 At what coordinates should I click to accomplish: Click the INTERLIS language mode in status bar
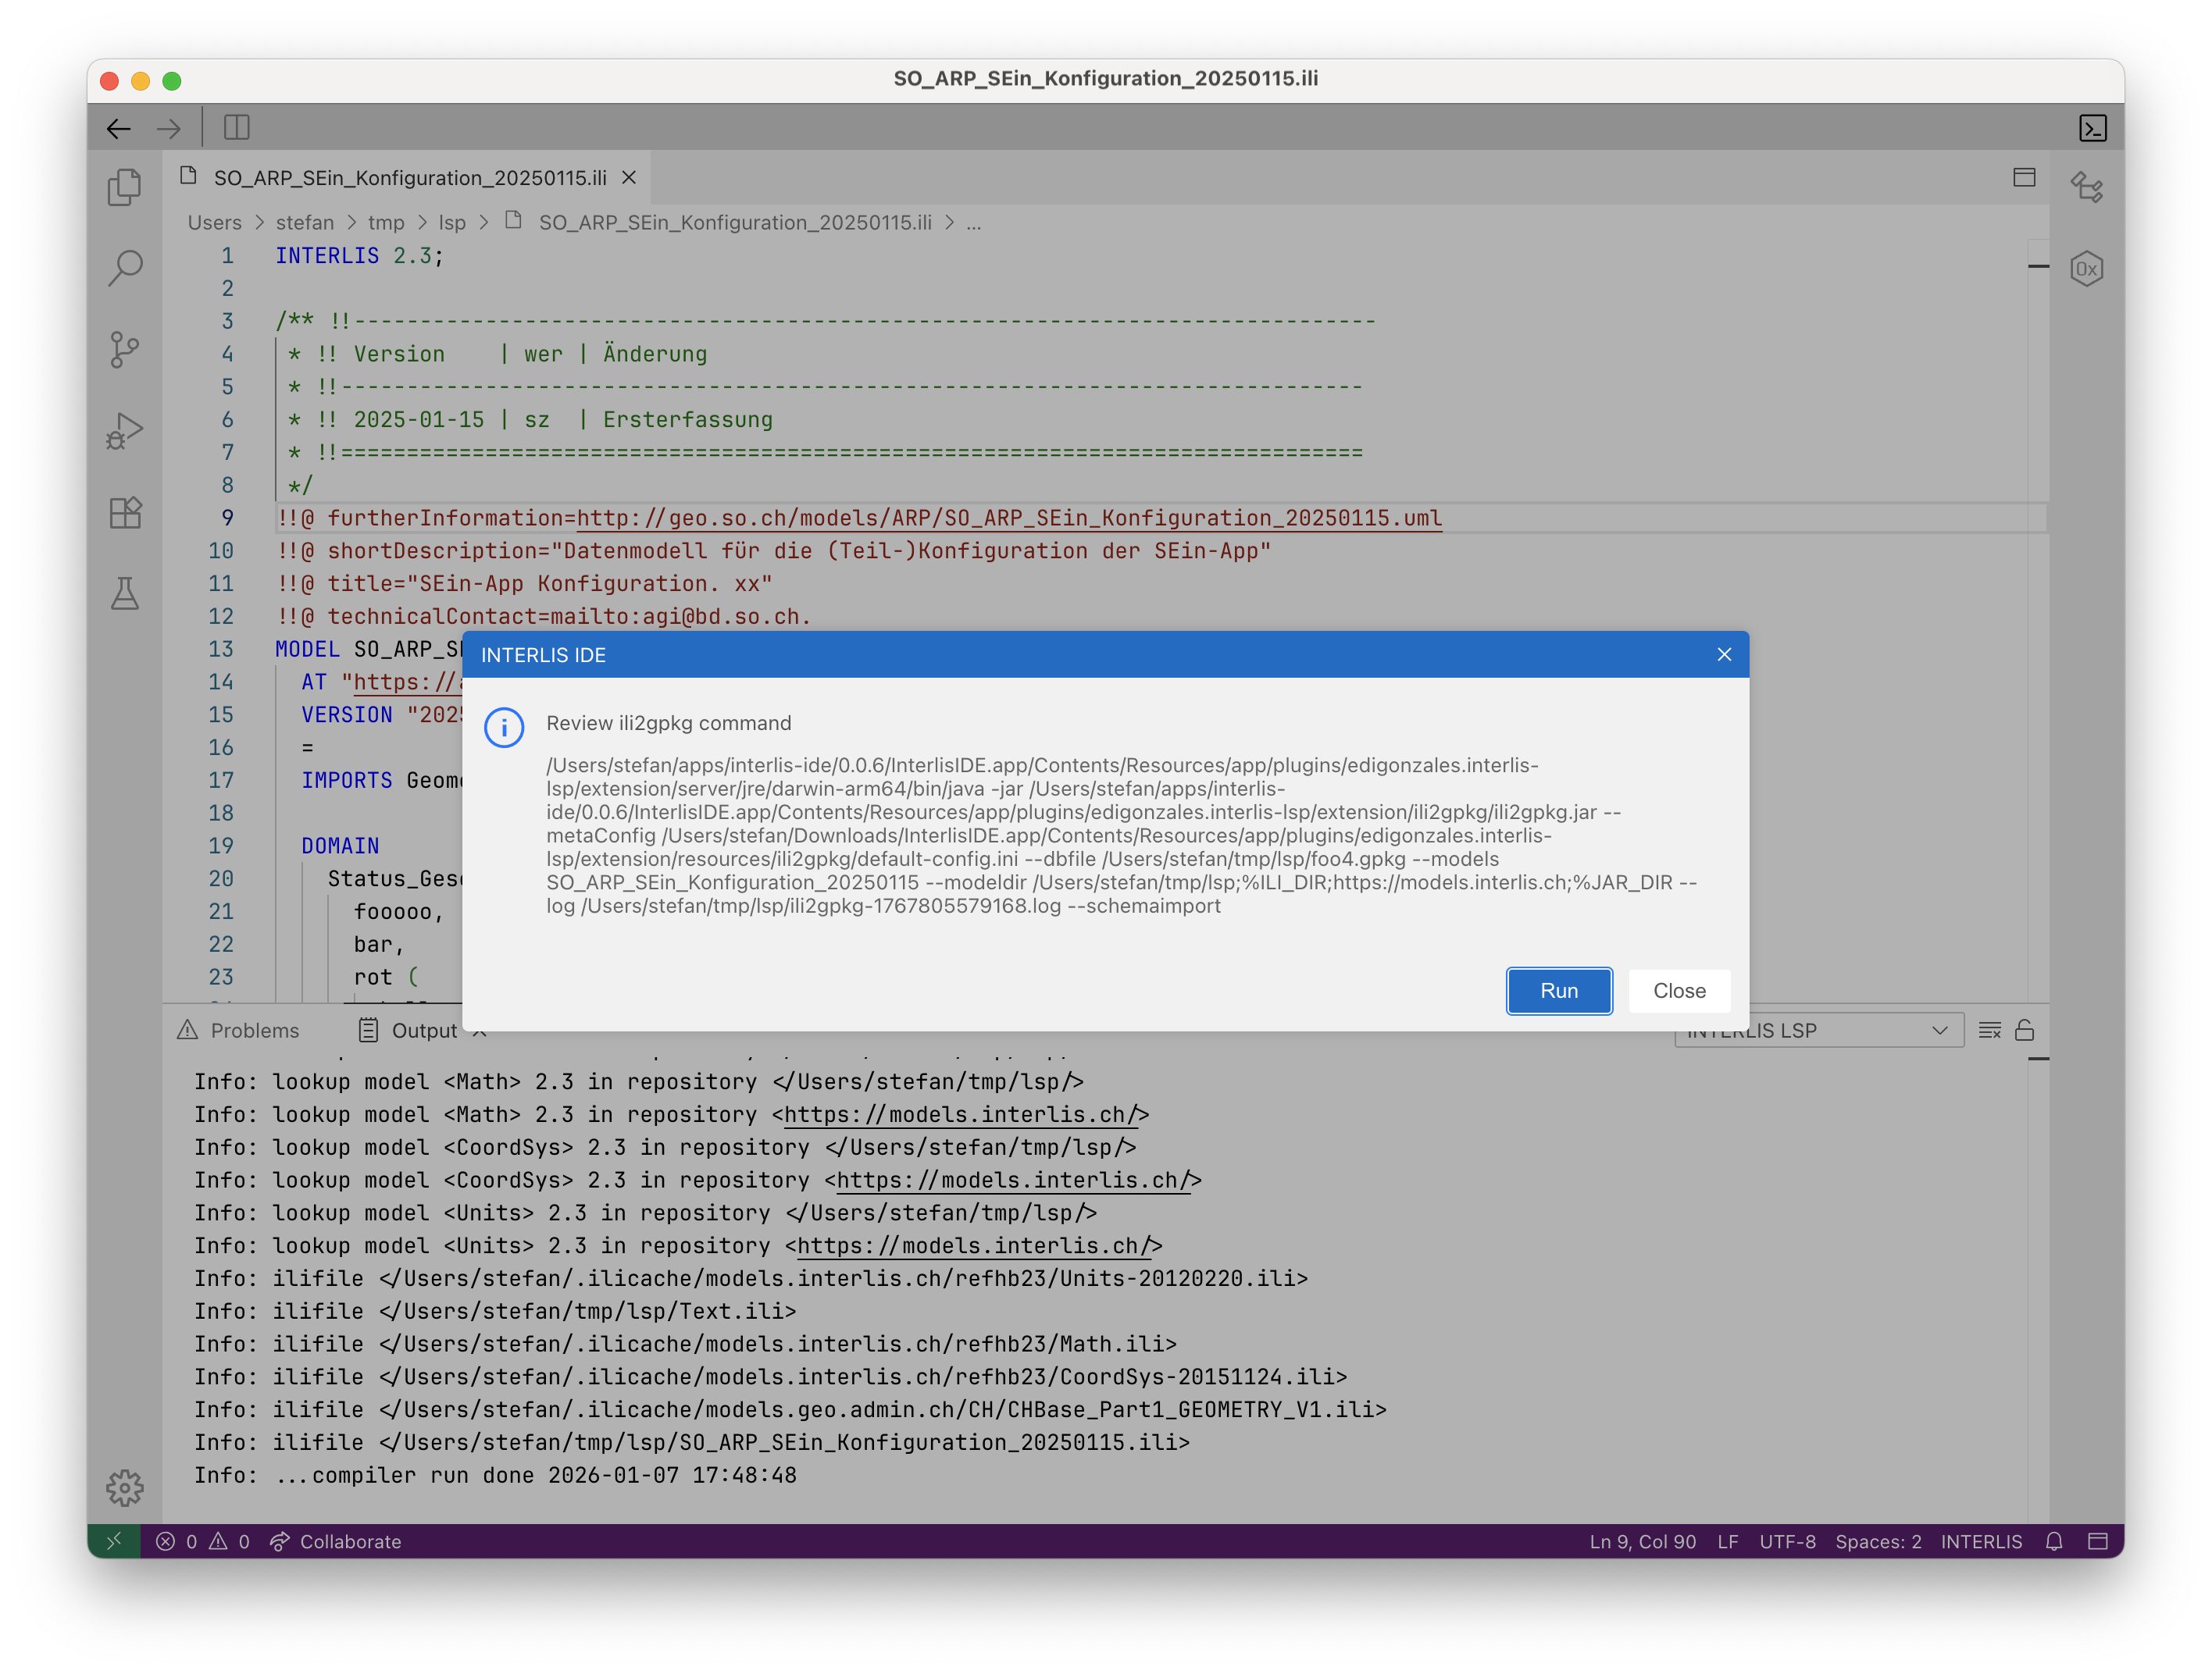tap(1981, 1541)
